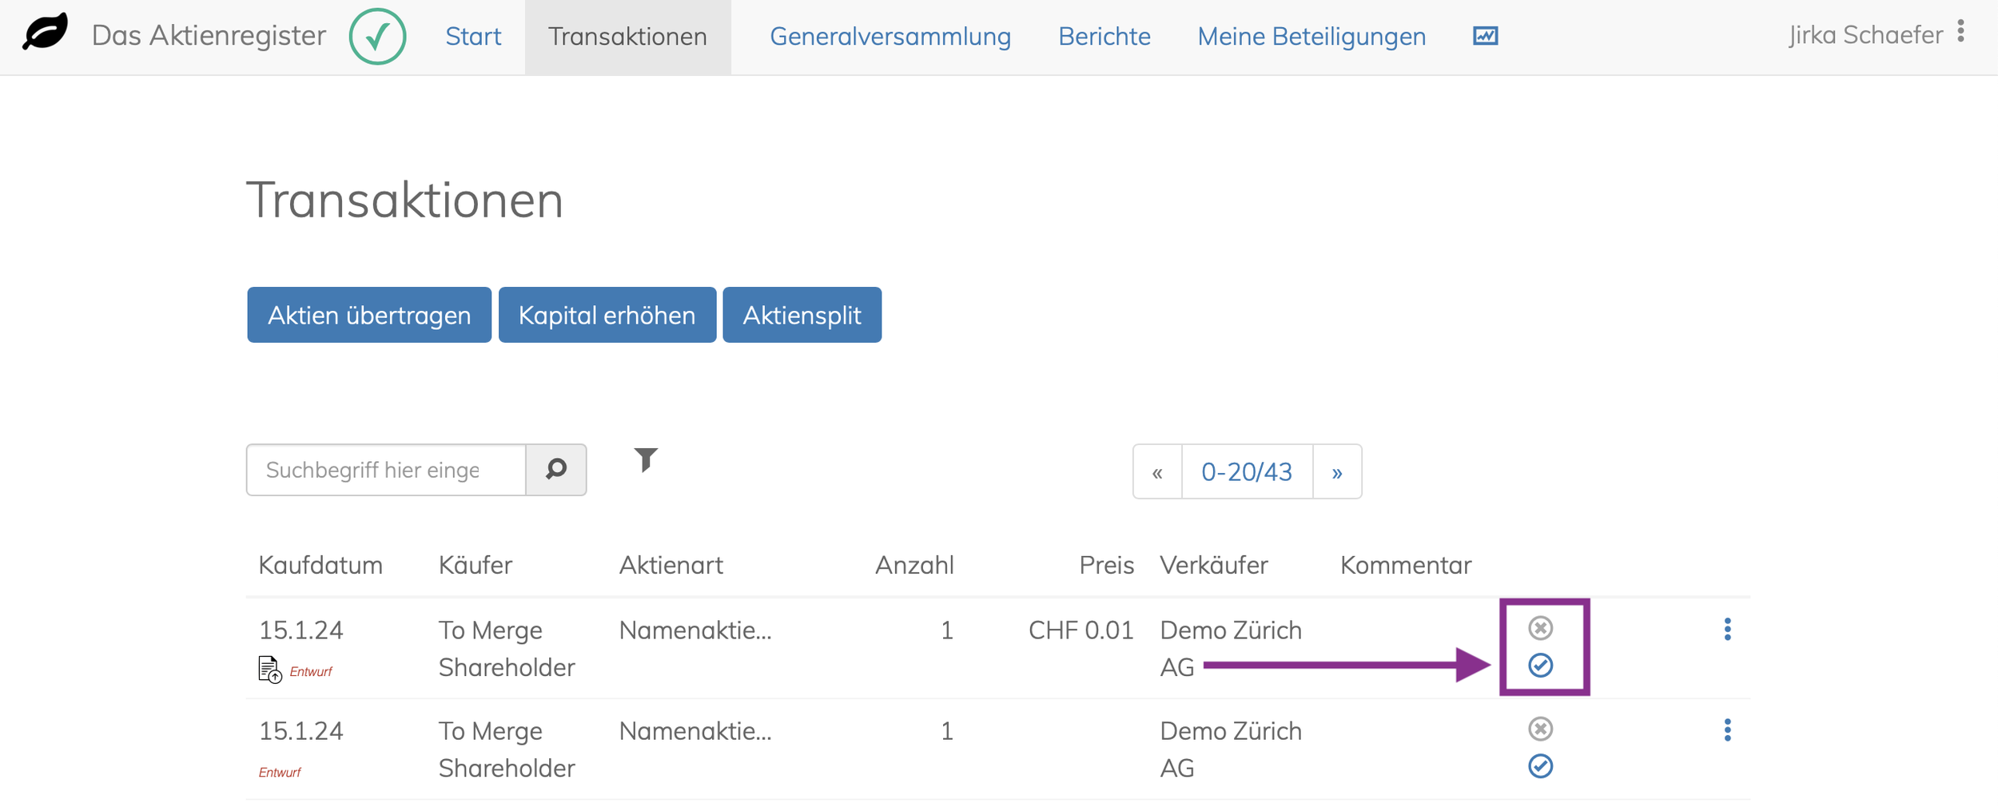Open the filter funnel icon
1998x811 pixels.
tap(646, 459)
